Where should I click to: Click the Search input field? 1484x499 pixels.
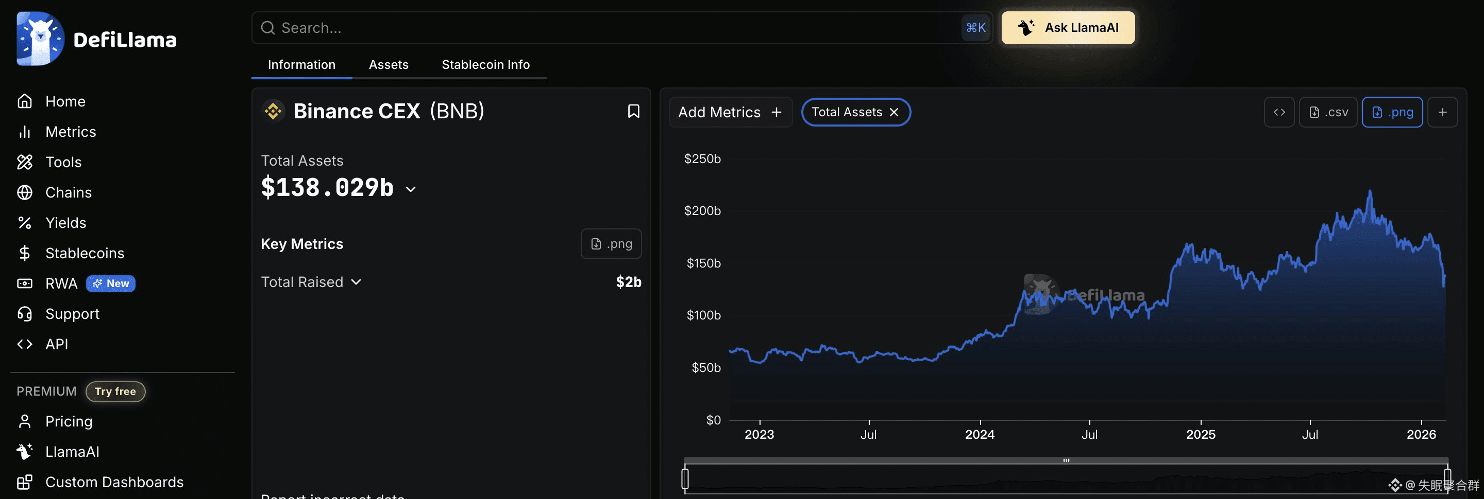coord(622,28)
